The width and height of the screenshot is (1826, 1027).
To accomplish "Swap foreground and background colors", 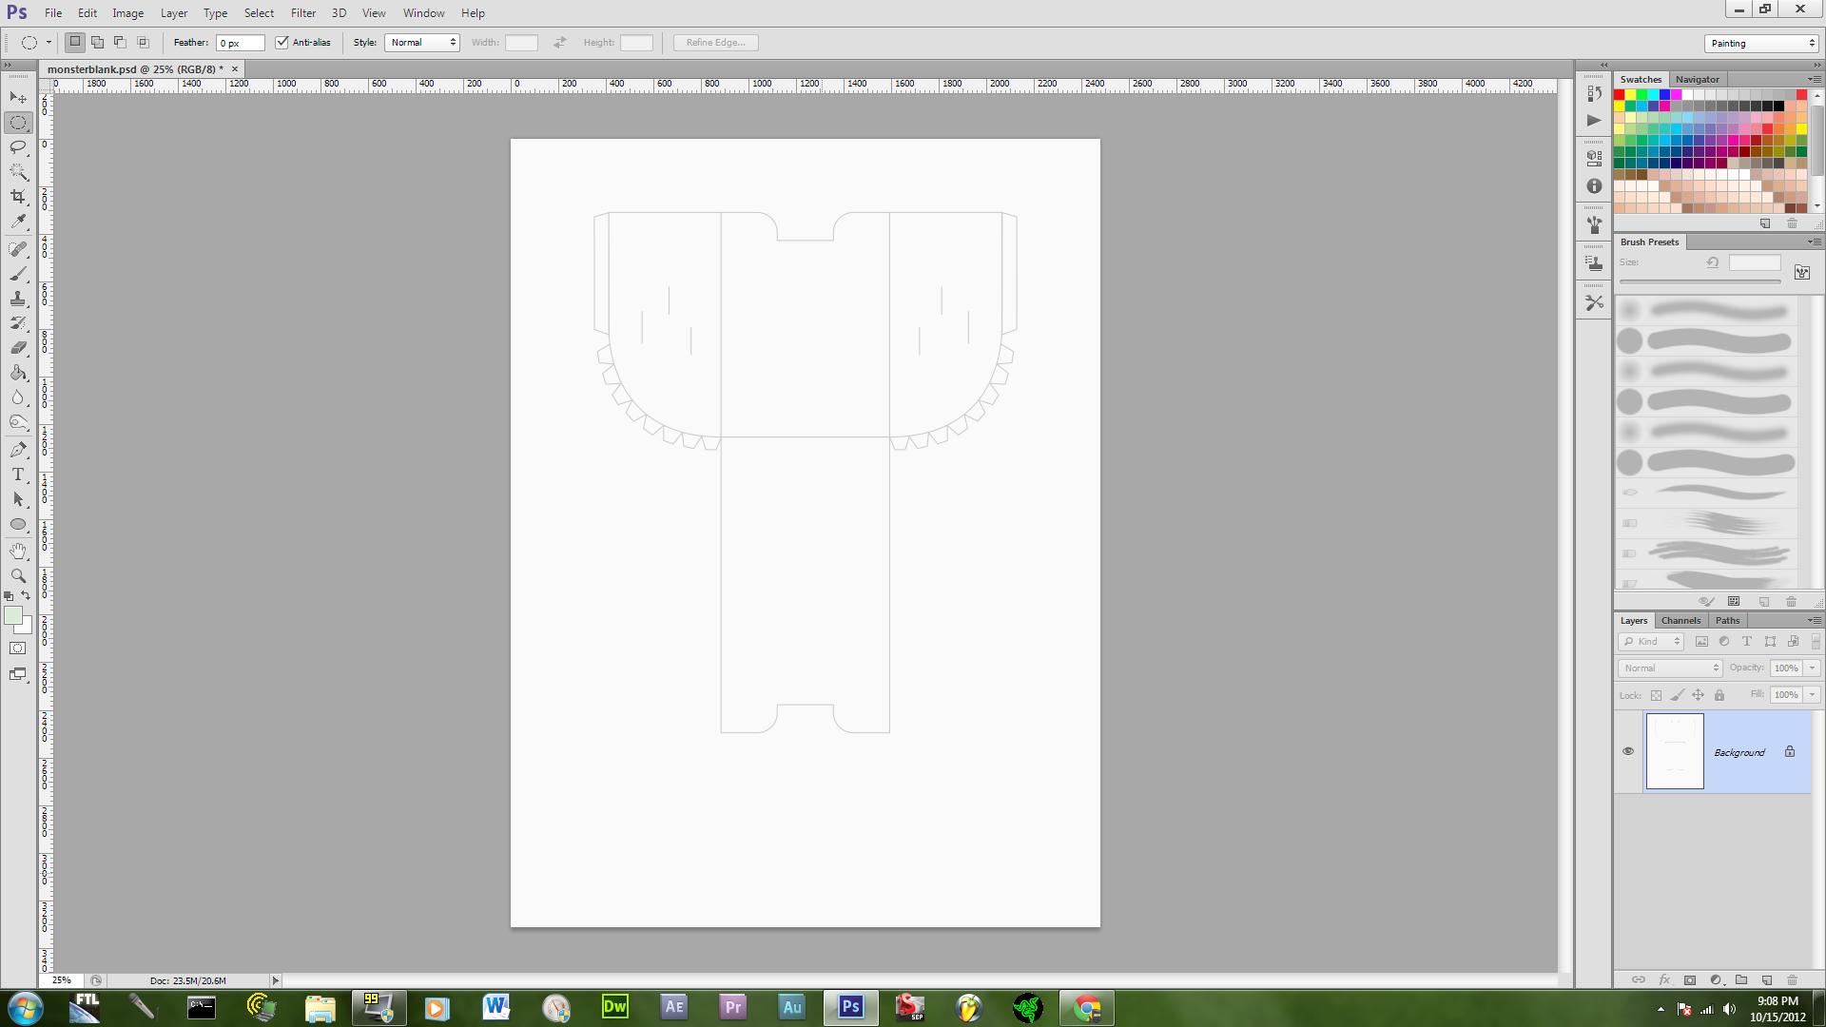I will coord(27,596).
